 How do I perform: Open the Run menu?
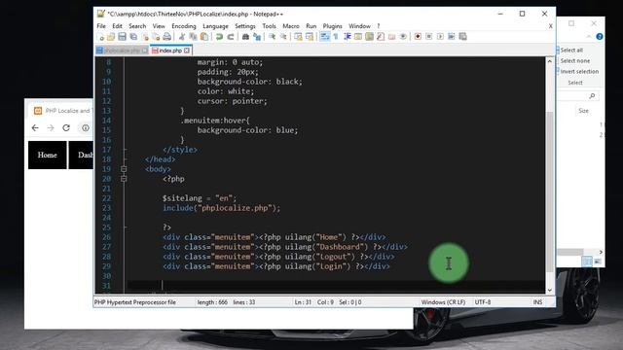(311, 26)
